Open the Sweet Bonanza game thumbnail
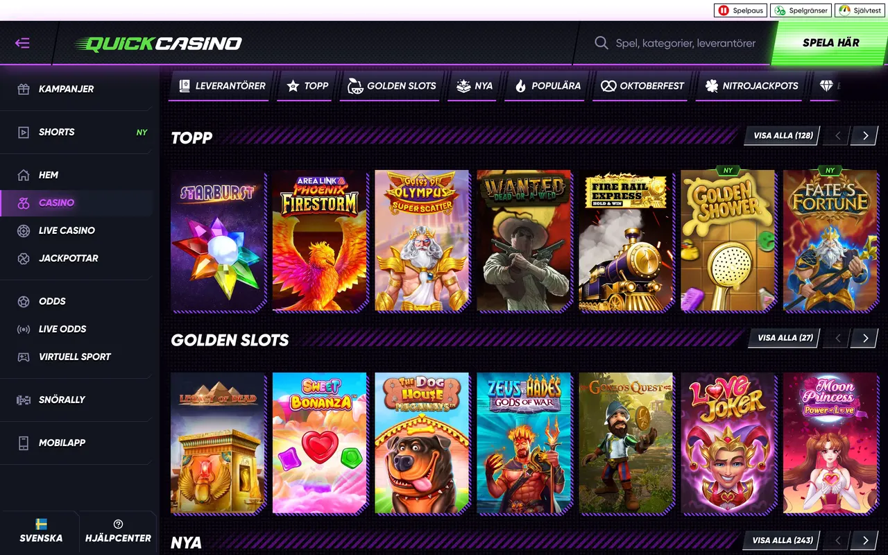The image size is (888, 555). [320, 443]
